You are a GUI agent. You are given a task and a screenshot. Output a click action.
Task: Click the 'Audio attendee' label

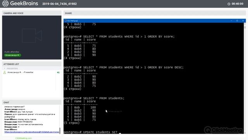pyautogui.click(x=12, y=52)
